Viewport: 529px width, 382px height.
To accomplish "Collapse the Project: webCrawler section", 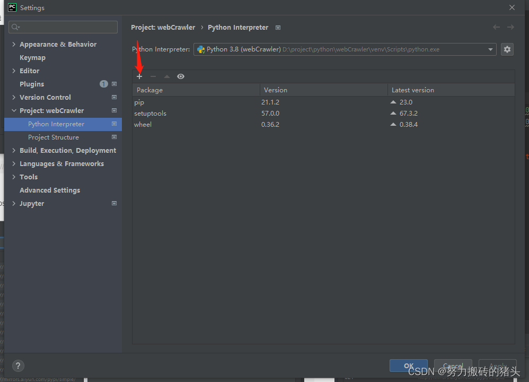I will pyautogui.click(x=14, y=110).
